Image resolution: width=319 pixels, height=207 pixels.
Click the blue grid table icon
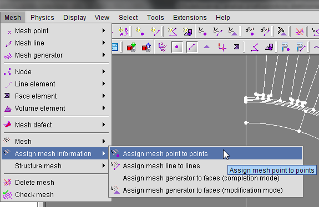[115, 47]
